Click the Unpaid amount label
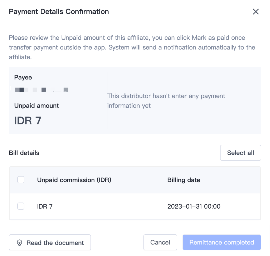This screenshot has width=270, height=256. click(x=36, y=106)
